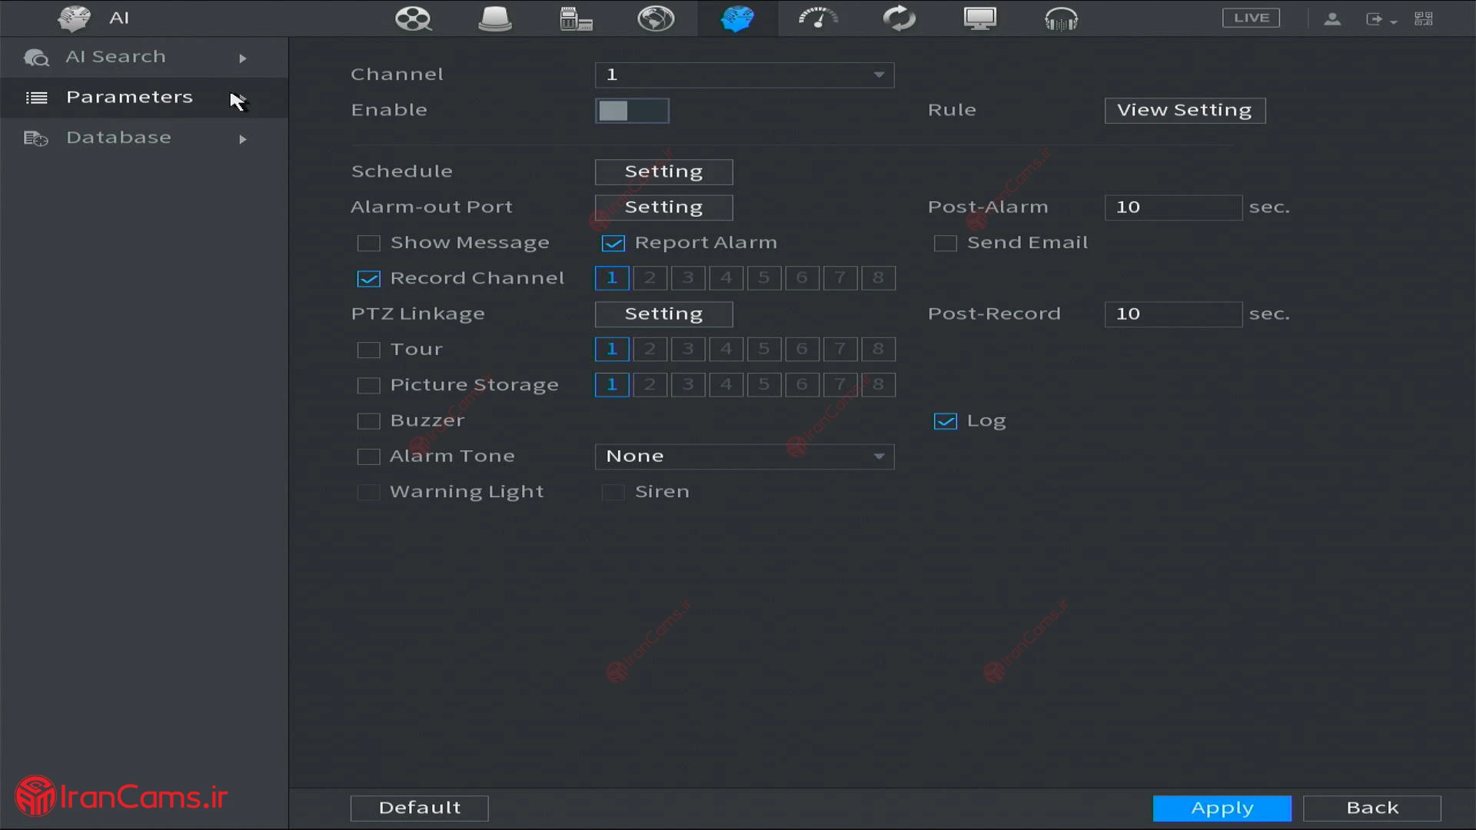Click the backup refresh arrows icon

[x=899, y=18]
